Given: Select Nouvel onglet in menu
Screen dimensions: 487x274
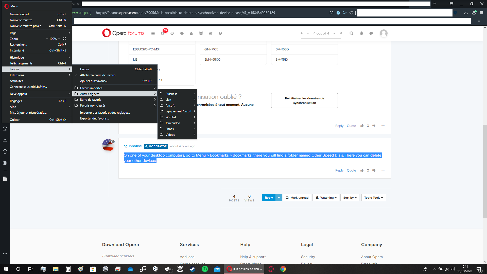Looking at the screenshot, I should [37, 14].
